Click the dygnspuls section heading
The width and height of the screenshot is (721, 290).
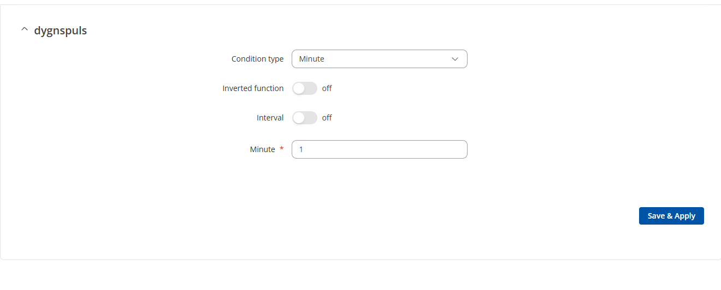[x=60, y=31]
